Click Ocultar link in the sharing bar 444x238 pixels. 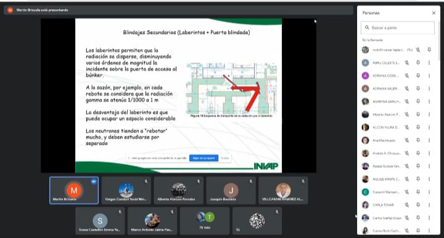[224, 158]
